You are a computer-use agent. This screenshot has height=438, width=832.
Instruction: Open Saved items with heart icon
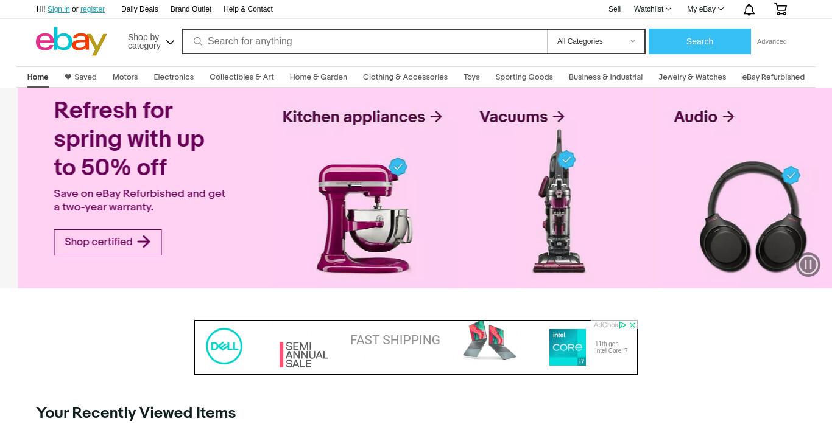tap(80, 77)
